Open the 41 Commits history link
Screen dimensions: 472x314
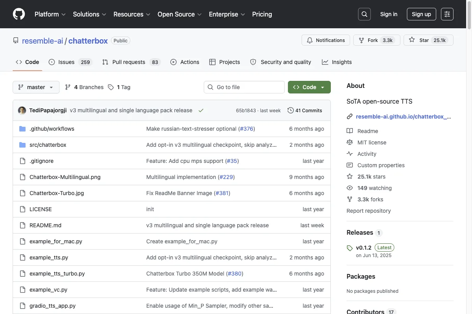click(x=305, y=110)
